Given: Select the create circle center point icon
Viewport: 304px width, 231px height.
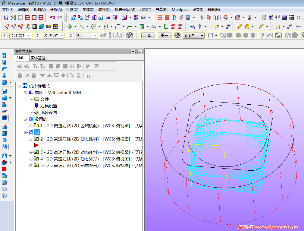Looking at the screenshot, I should (94, 27).
